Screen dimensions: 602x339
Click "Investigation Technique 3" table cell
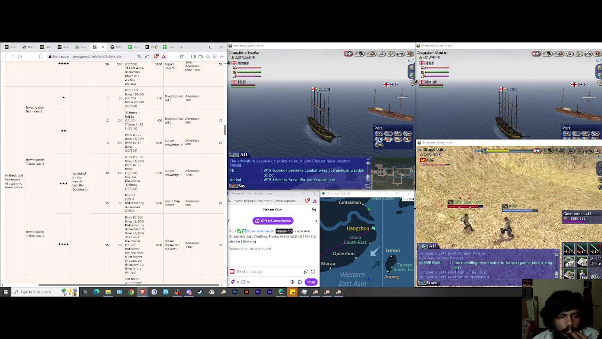(35, 234)
